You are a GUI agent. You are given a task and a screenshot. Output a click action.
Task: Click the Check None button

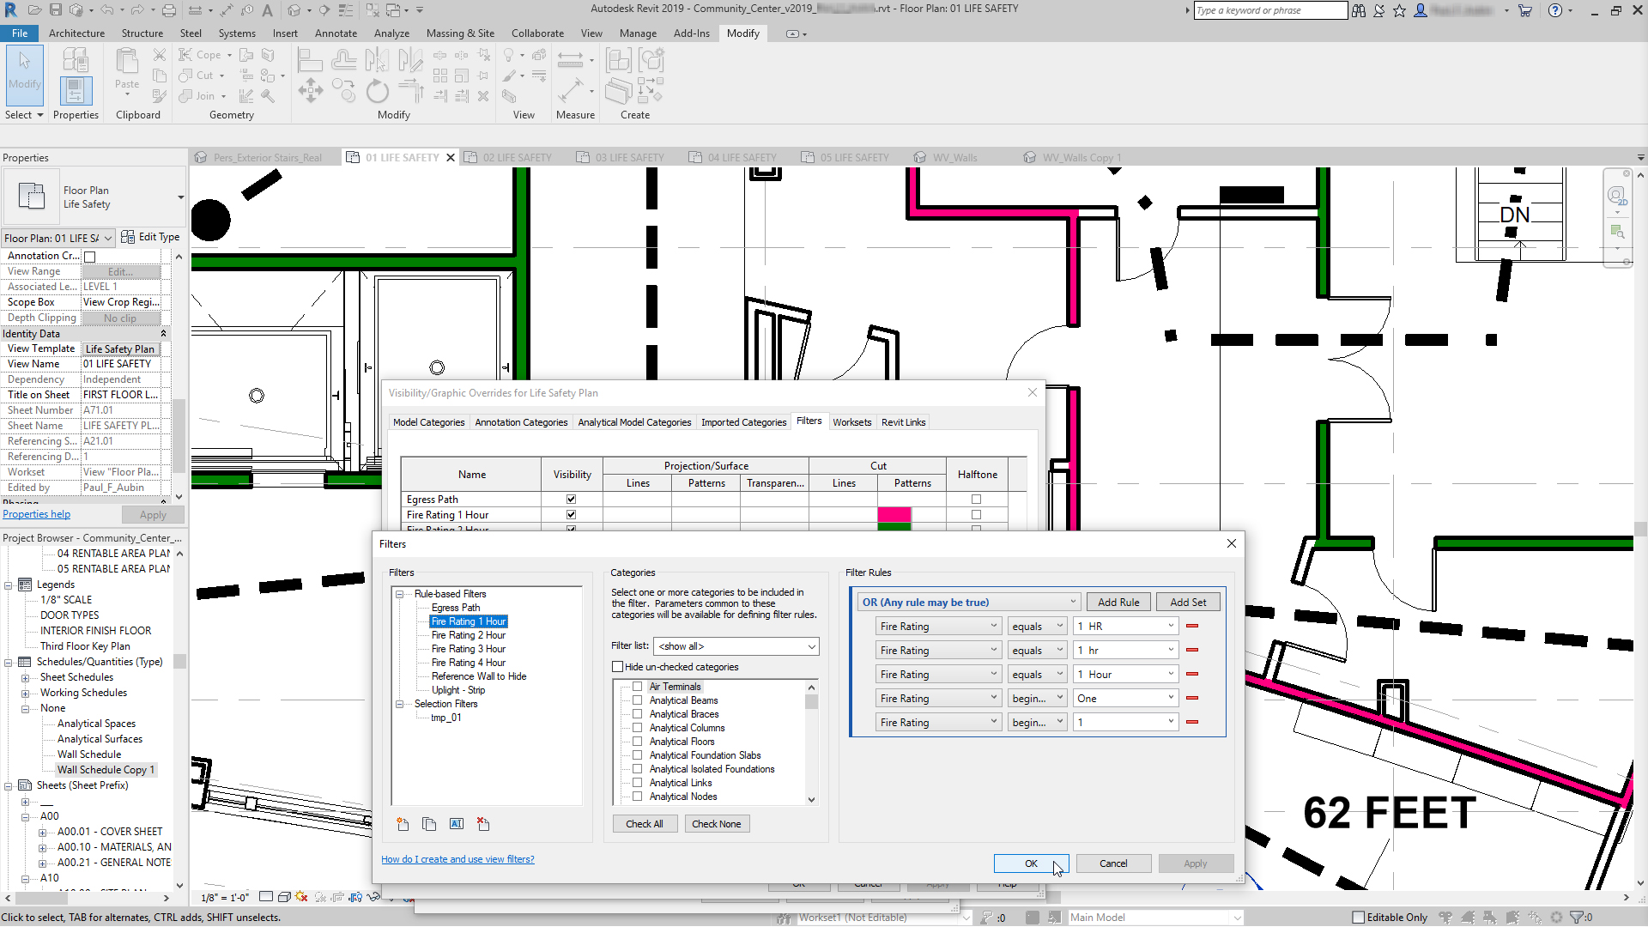click(x=717, y=823)
